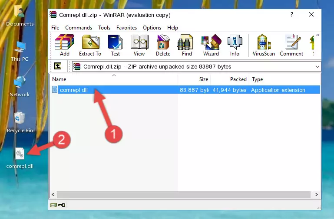334x219 pixels.
Task: Click the horizontal scrollbar left arrow
Action: [53, 194]
